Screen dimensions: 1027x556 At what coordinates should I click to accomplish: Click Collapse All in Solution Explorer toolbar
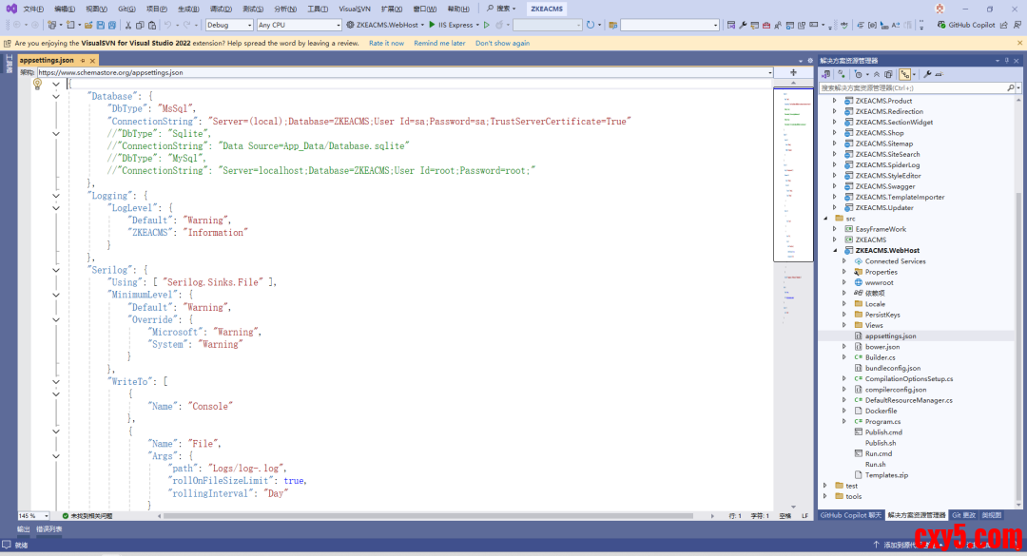tap(877, 73)
